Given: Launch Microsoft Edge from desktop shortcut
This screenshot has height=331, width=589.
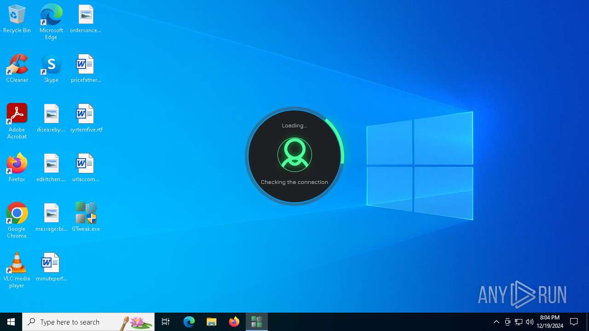Looking at the screenshot, I should [51, 22].
